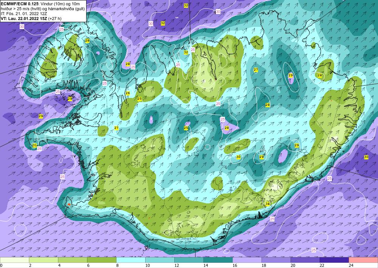The height and width of the screenshot is (268, 378).
Task: Click the '16' value on the color scale
Action: [x=235, y=266]
